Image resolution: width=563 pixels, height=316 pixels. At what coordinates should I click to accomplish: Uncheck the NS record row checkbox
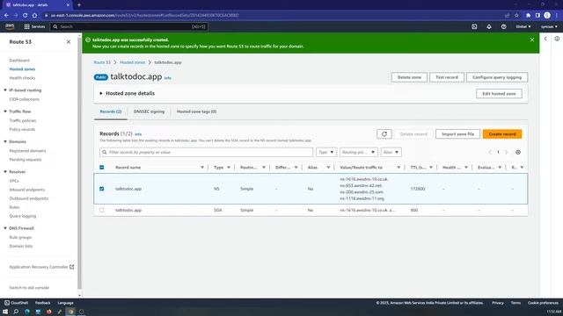pyautogui.click(x=102, y=189)
